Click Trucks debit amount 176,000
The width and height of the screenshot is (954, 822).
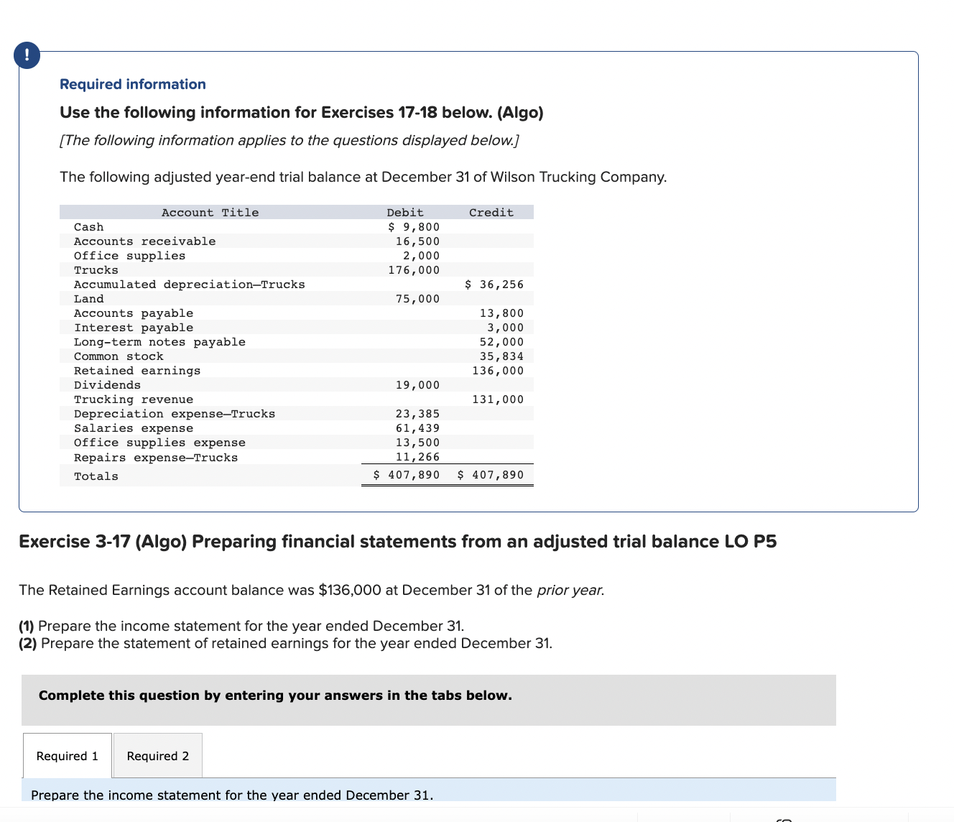coord(414,270)
